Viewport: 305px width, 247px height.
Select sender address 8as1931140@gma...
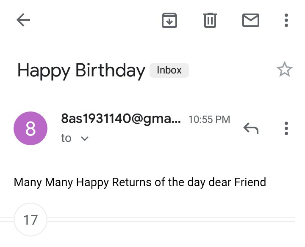[x=121, y=119]
